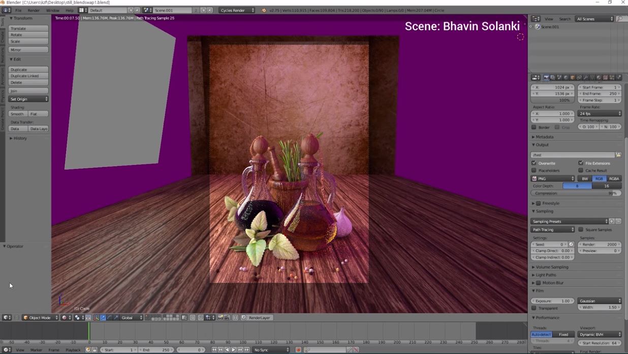Jump to the last frame in timeline
This screenshot has height=354, width=628.
[246, 350]
